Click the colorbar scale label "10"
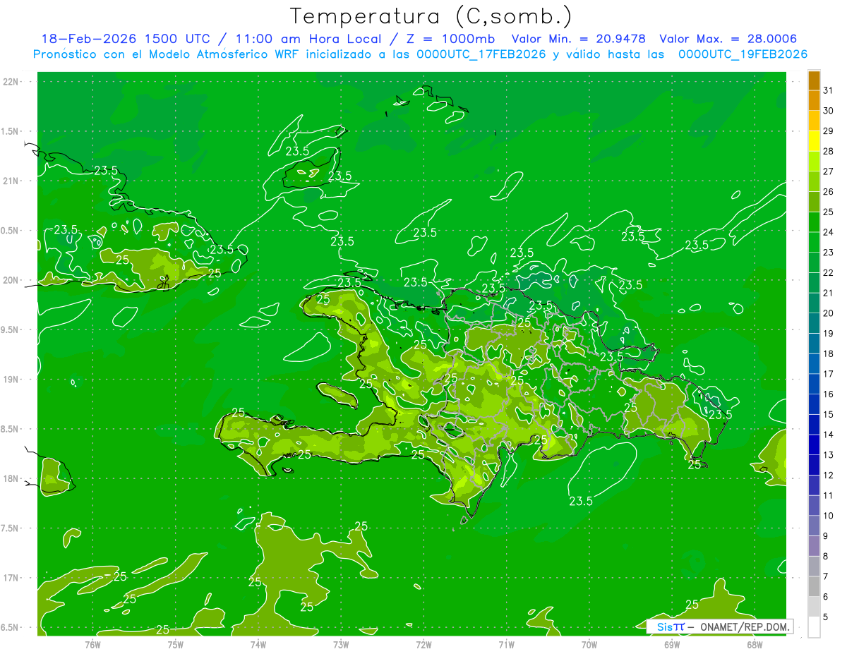 828,516
